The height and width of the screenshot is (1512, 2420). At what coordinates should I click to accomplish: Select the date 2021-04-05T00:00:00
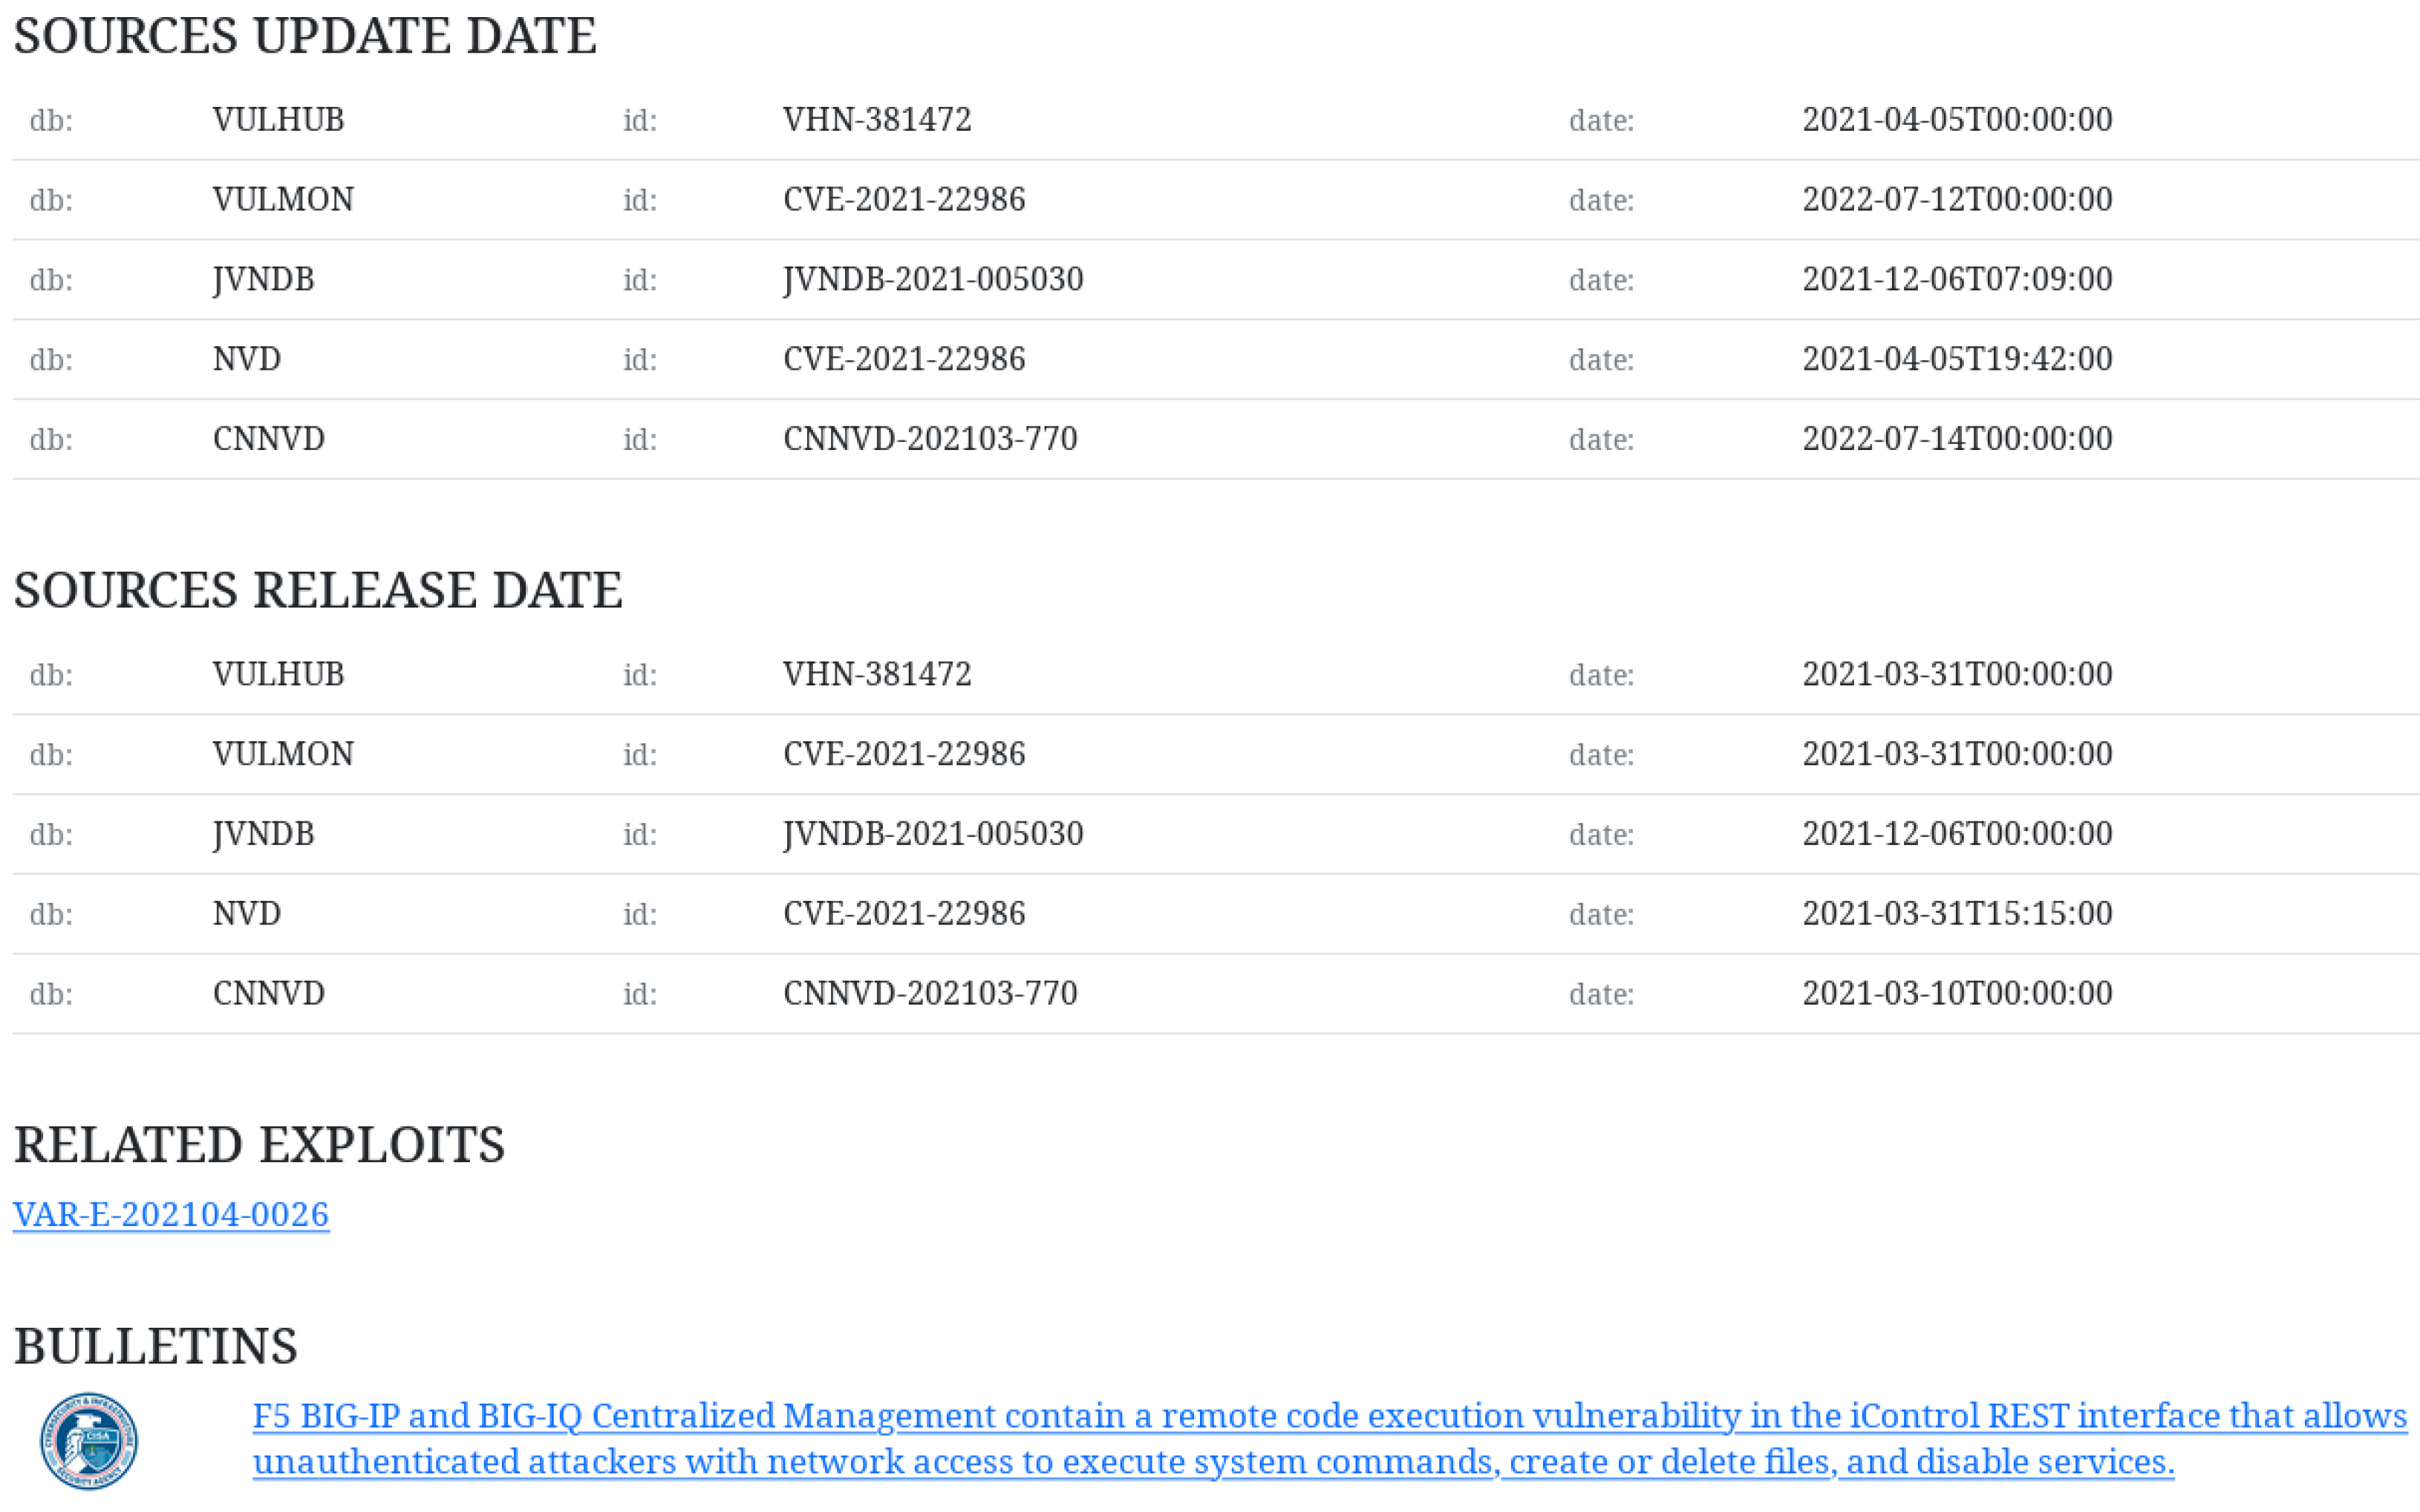1956,120
